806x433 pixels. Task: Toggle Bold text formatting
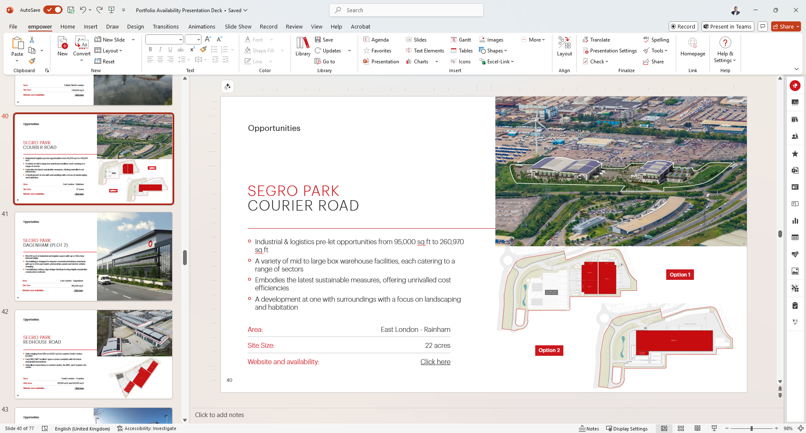[150, 50]
